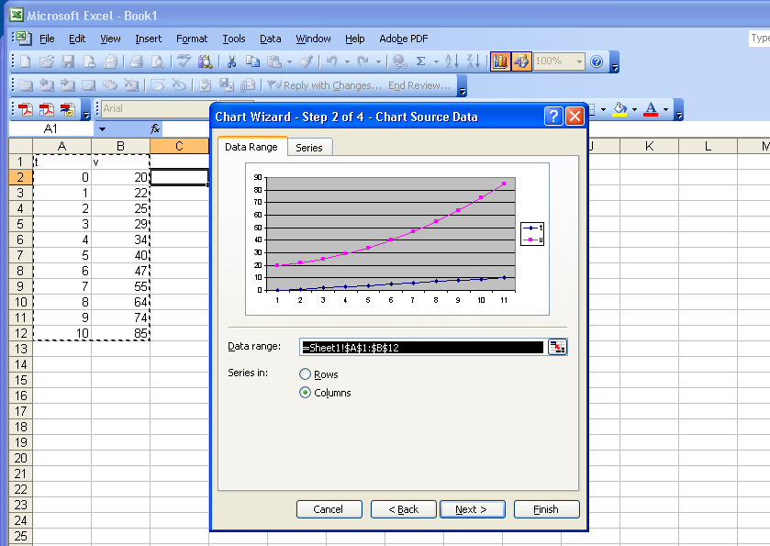Click the Insert Hyperlink icon
Viewport: 770px width, 546px height.
(x=400, y=61)
